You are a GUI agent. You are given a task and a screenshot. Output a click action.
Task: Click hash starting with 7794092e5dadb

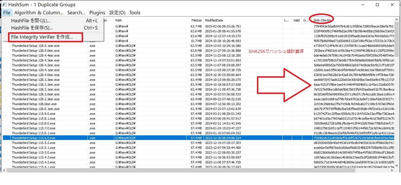point(355,26)
